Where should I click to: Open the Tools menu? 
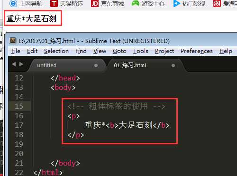click(141, 51)
